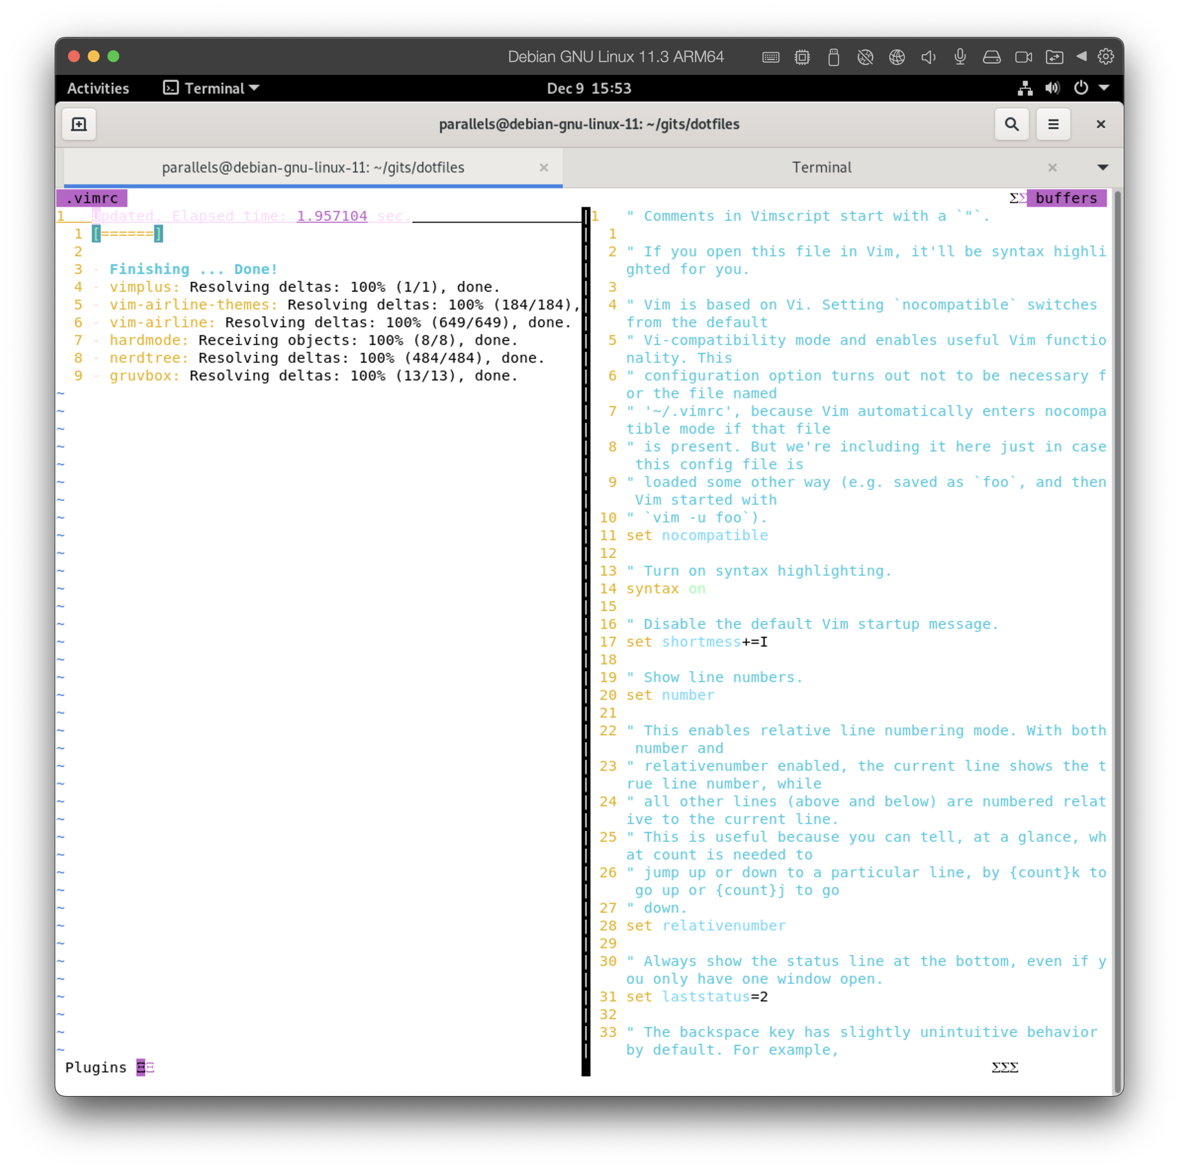The height and width of the screenshot is (1169, 1179).
Task: Click the Parallels keyboard icon
Action: pyautogui.click(x=770, y=57)
